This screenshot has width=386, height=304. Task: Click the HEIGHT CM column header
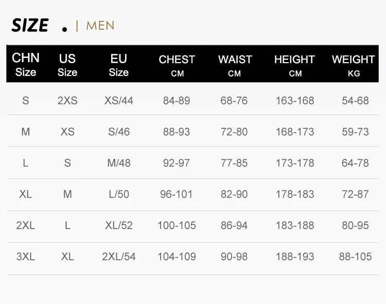(x=294, y=65)
